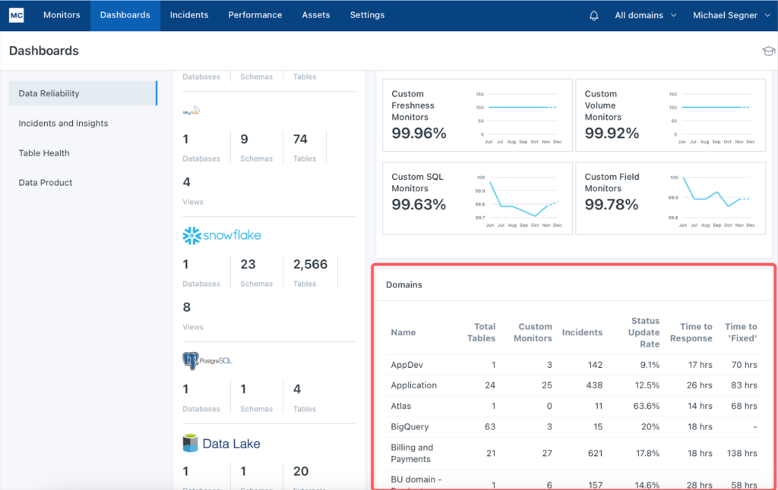The image size is (778, 490).
Task: Click the MC logo icon
Action: (16, 15)
